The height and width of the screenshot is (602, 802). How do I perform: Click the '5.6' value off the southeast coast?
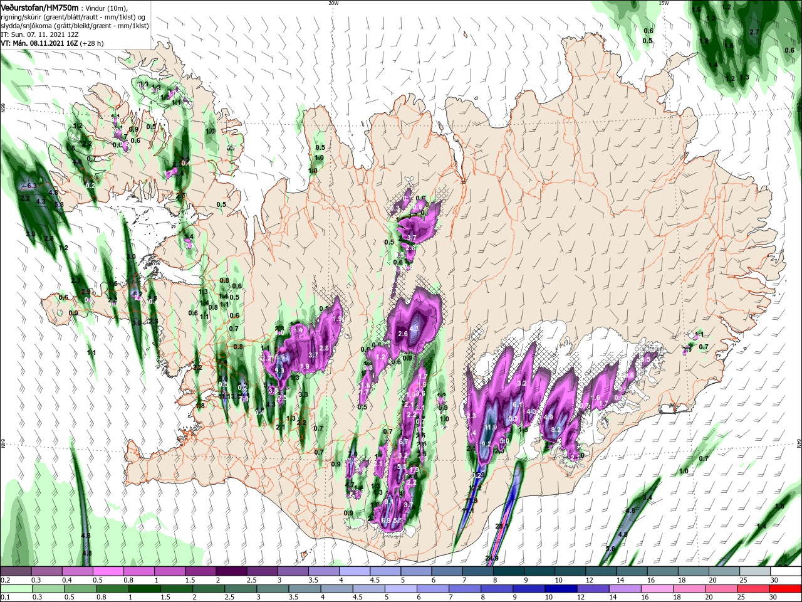coord(610,549)
